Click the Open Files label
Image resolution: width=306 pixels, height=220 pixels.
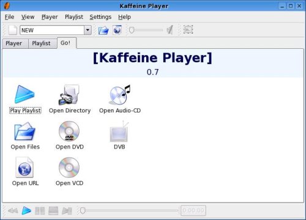(25, 147)
